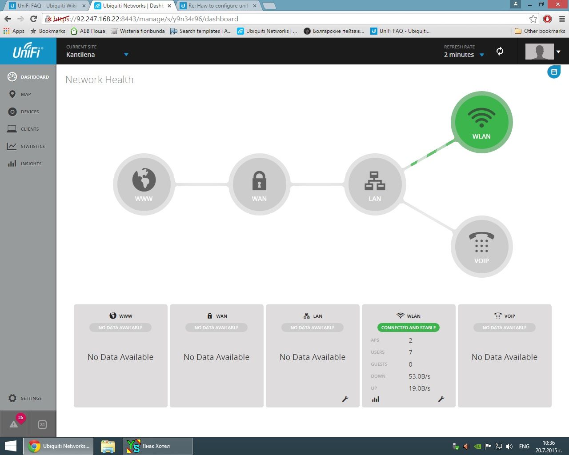The height and width of the screenshot is (455, 569).
Task: Open the Search templates bookmark
Action: click(x=201, y=31)
